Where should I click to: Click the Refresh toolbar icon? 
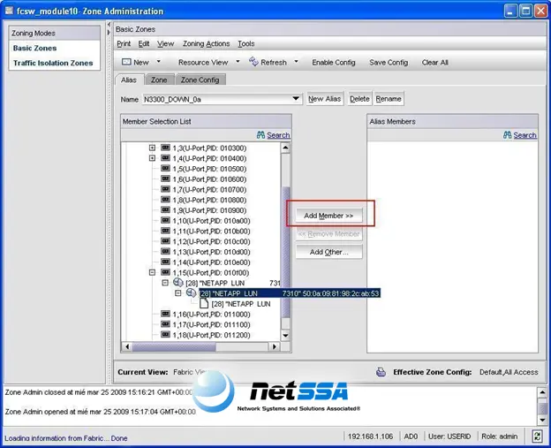point(253,62)
